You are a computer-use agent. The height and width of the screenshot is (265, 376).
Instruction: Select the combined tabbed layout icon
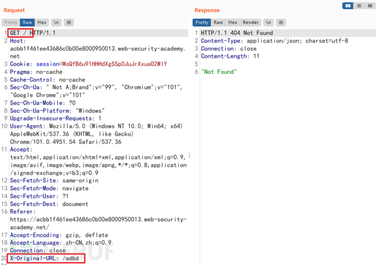tap(369, 5)
